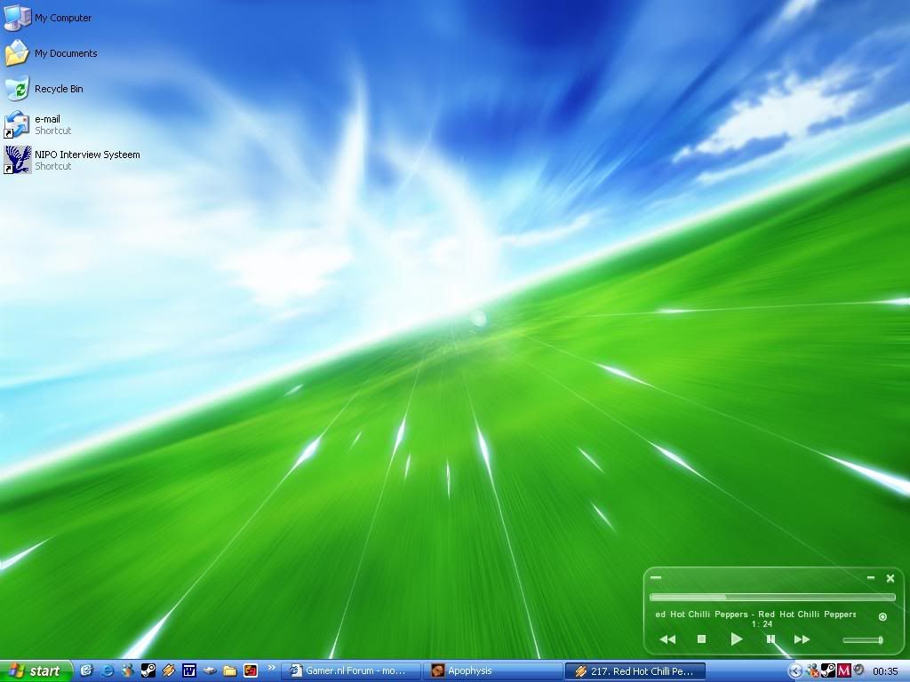Launch Winamp from Quick Launch bar
Image resolution: width=910 pixels, height=682 pixels.
169,671
